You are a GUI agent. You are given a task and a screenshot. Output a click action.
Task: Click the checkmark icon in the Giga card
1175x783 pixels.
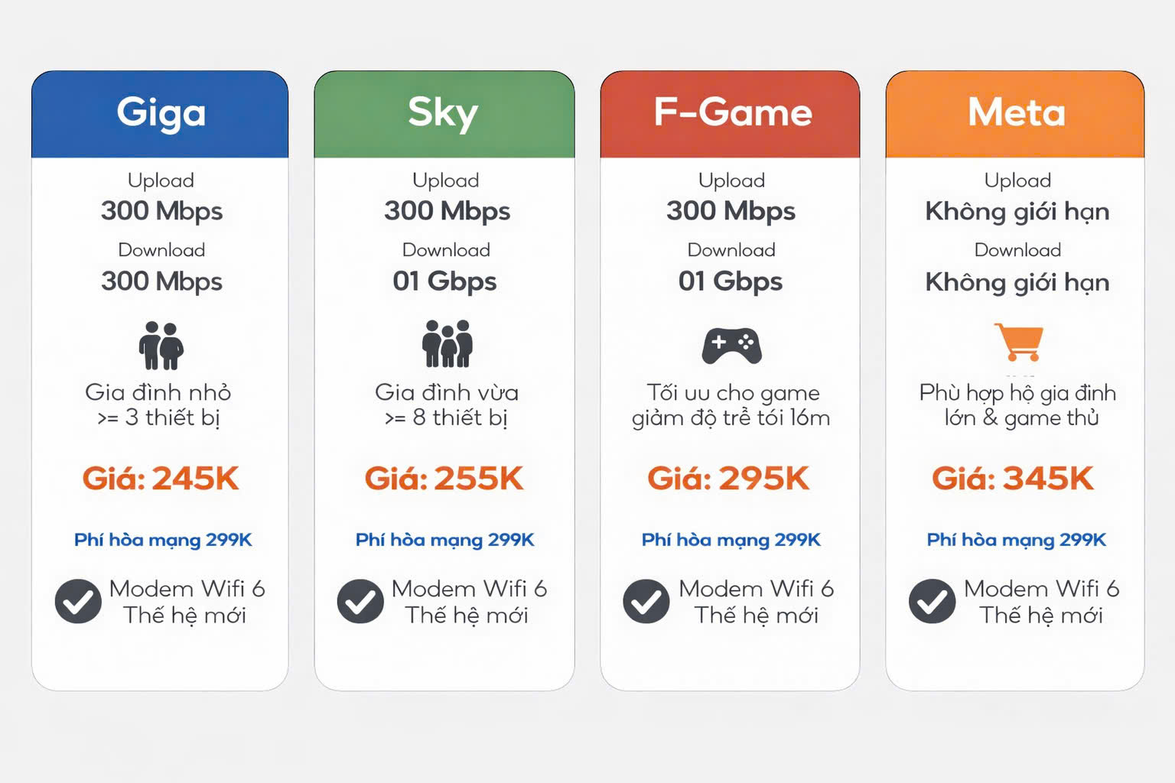coord(78,602)
